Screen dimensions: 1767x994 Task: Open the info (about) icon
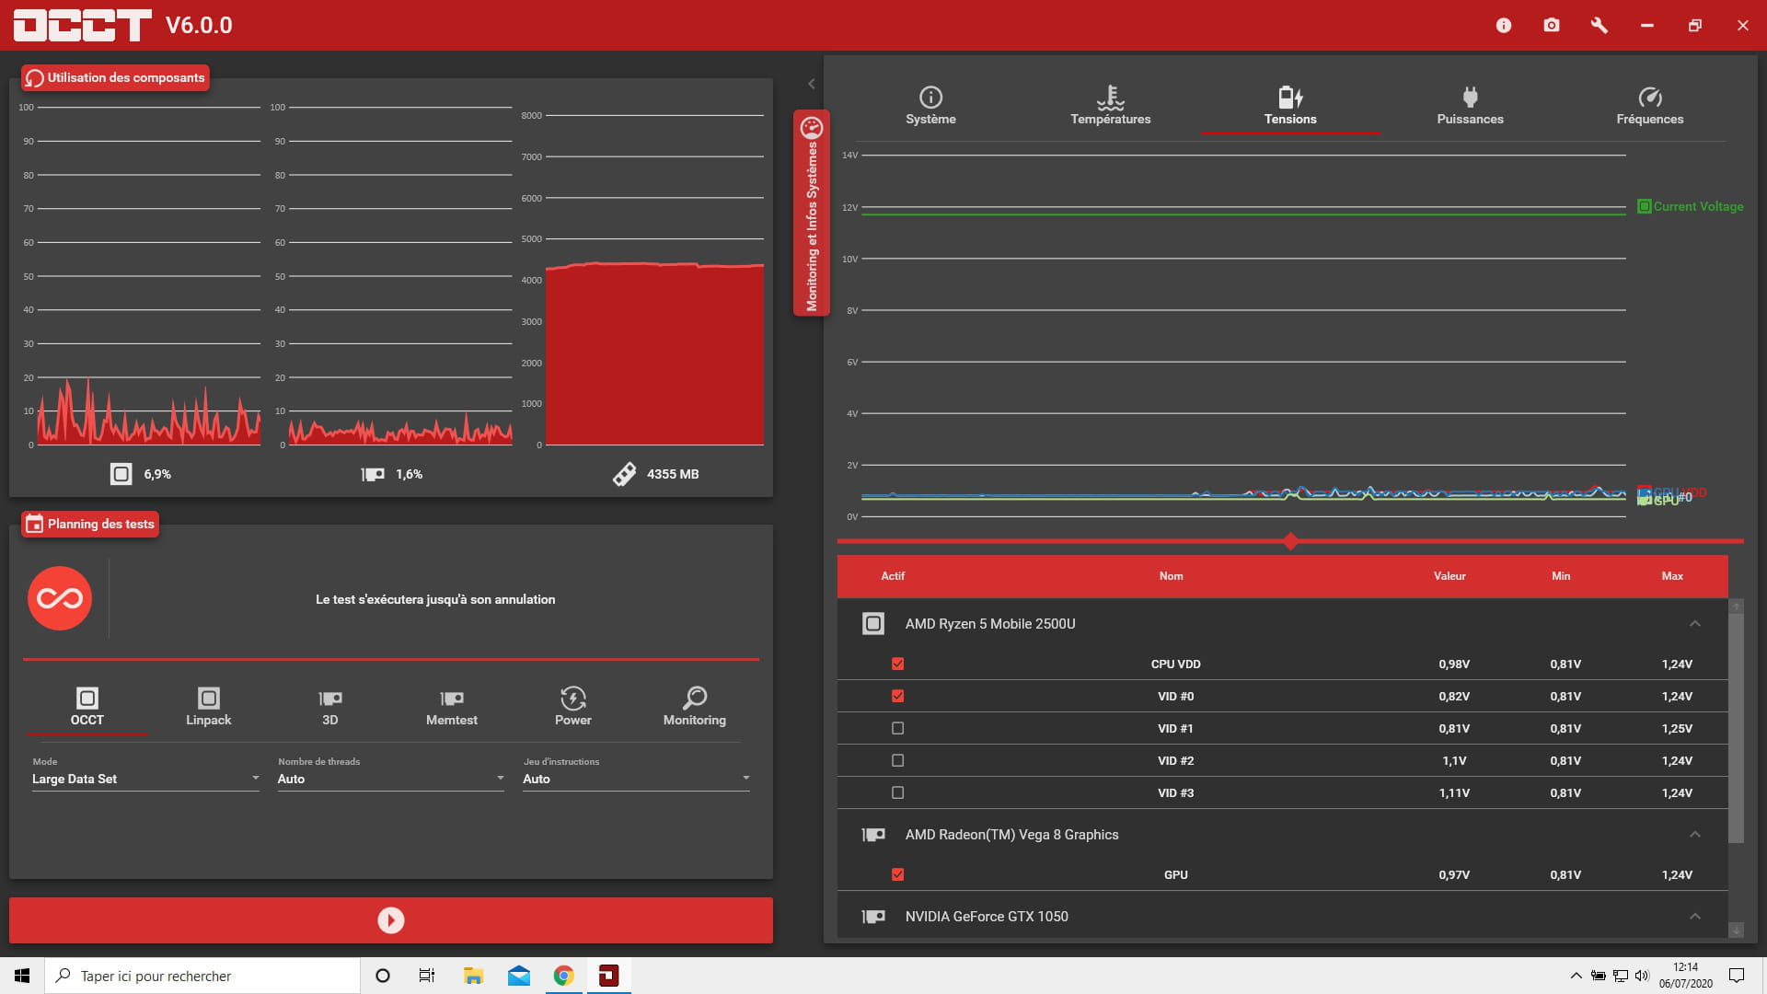[x=1504, y=26]
